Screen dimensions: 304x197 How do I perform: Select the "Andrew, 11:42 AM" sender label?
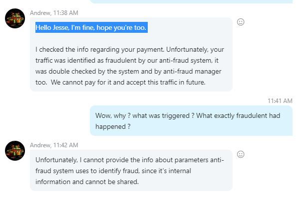(x=54, y=145)
